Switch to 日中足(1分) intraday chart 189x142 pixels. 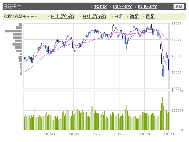point(62,17)
